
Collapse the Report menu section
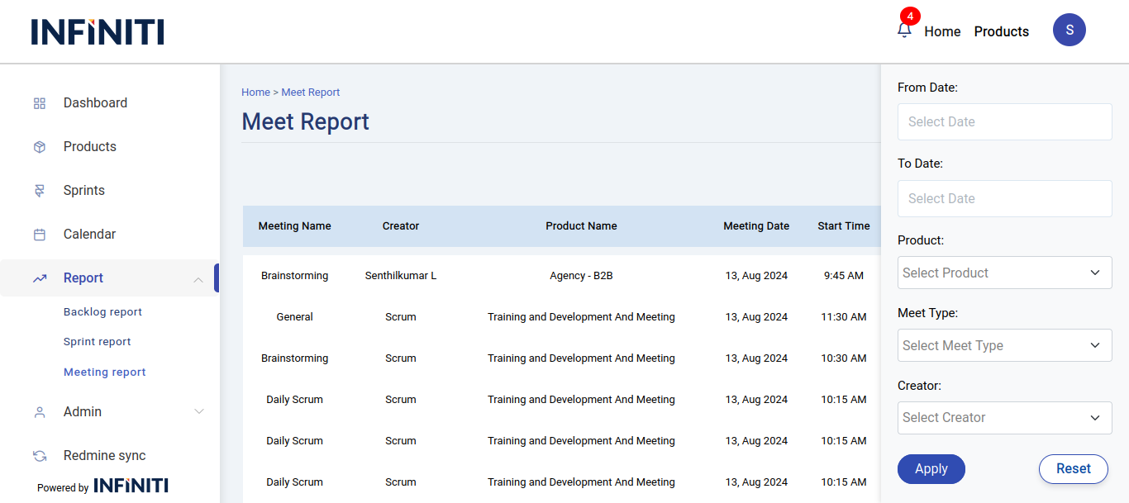coord(198,279)
